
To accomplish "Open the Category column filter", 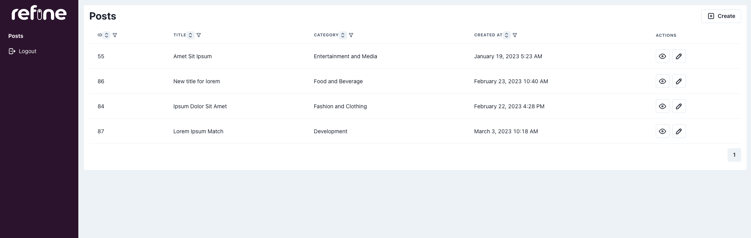I will (351, 35).
